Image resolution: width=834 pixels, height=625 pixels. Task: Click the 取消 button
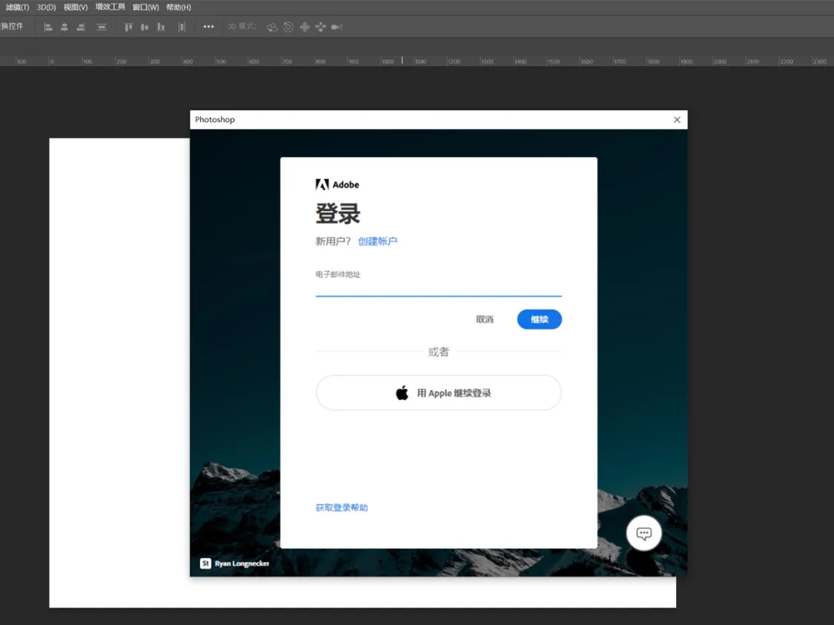(484, 319)
